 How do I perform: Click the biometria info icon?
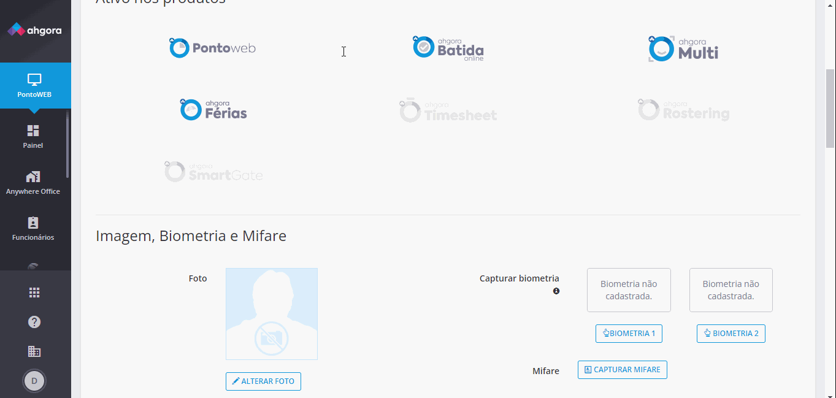click(x=556, y=291)
